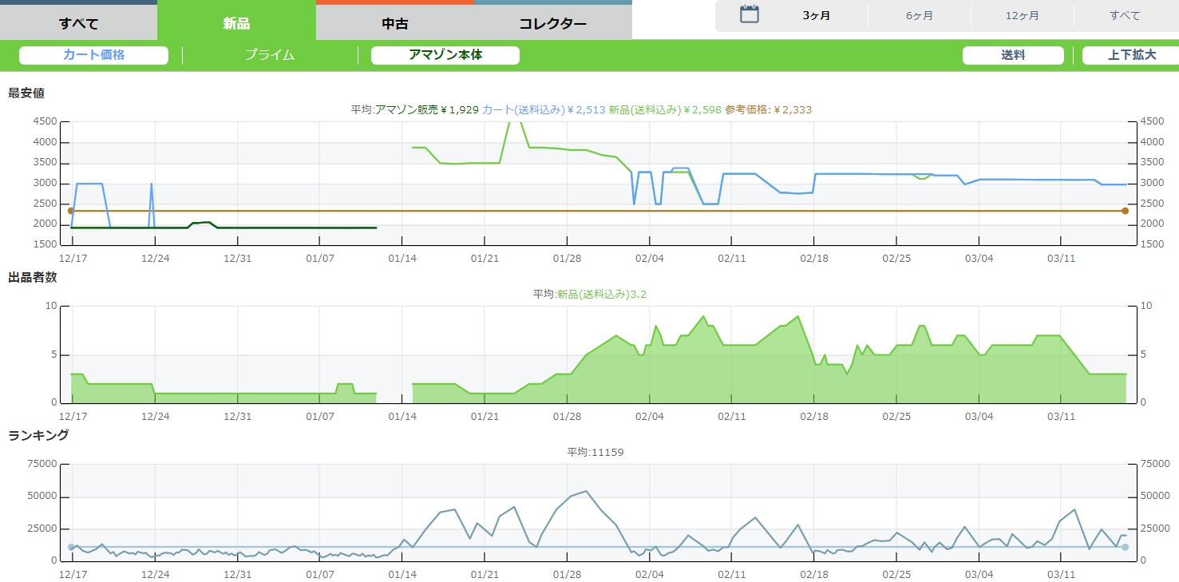
Task: Click the 上下拡大 button
Action: point(1131,55)
